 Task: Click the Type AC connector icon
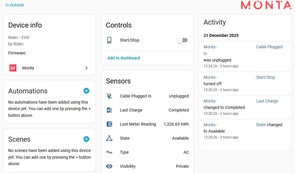tap(109, 152)
